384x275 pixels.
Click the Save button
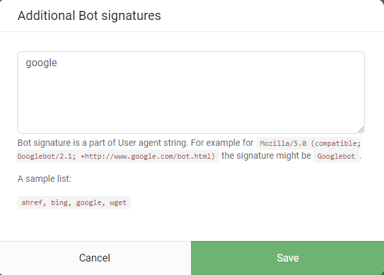(x=288, y=258)
